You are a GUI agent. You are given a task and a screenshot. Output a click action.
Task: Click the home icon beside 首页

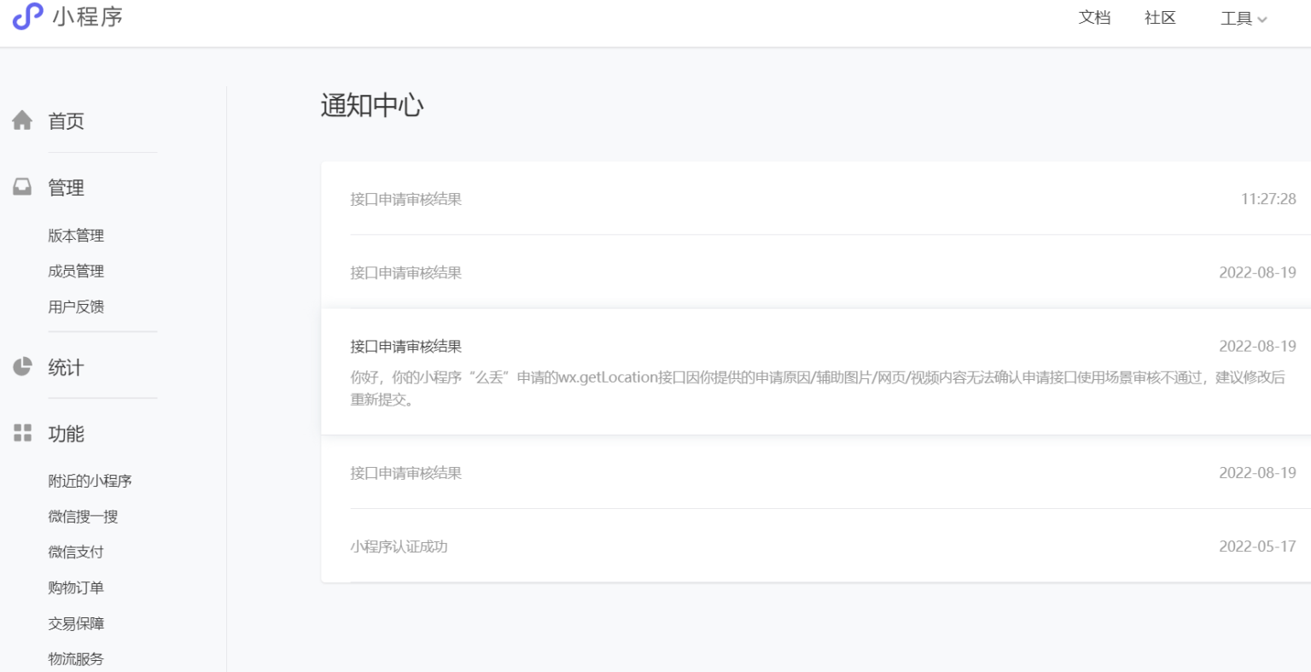coord(21,120)
